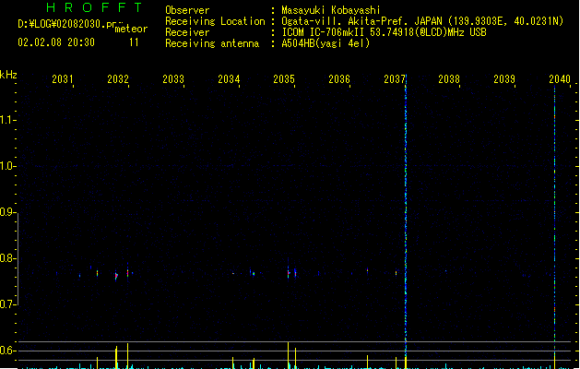This screenshot has width=580, height=369.
Task: Click the 0.9 kHz frequency tick label
Action: tap(7, 212)
